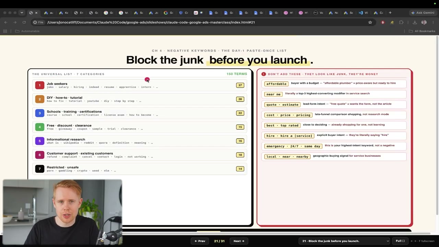Close the active browser tab
This screenshot has height=247, width=439.
click(36, 13)
